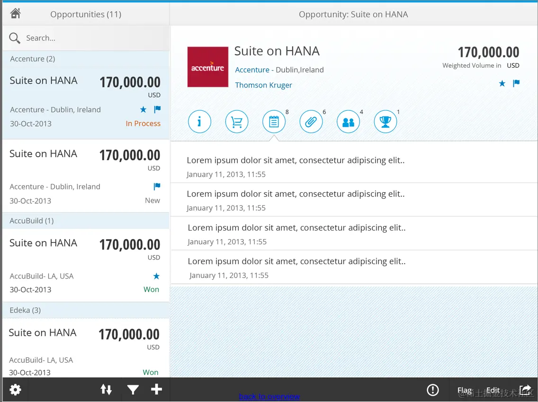Open the settings gear in footer
Screen dimensions: 538x402
15,390
